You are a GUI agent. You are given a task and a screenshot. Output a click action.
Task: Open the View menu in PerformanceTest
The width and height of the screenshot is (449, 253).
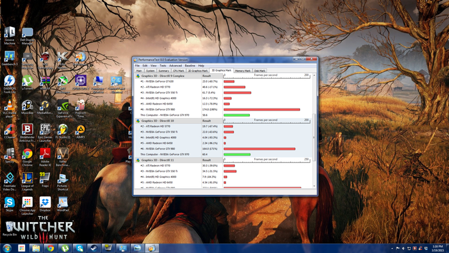153,66
